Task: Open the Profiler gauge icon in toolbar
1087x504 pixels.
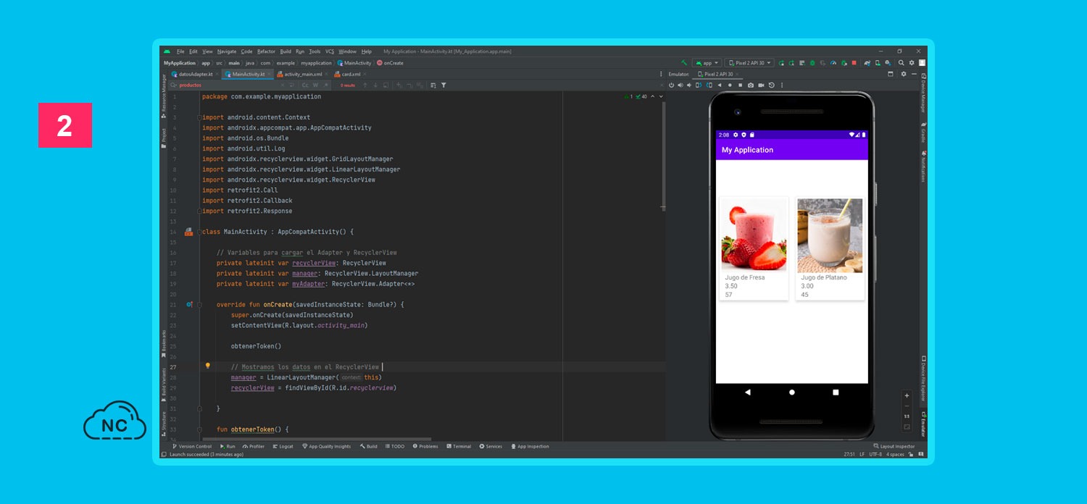Action: (833, 63)
